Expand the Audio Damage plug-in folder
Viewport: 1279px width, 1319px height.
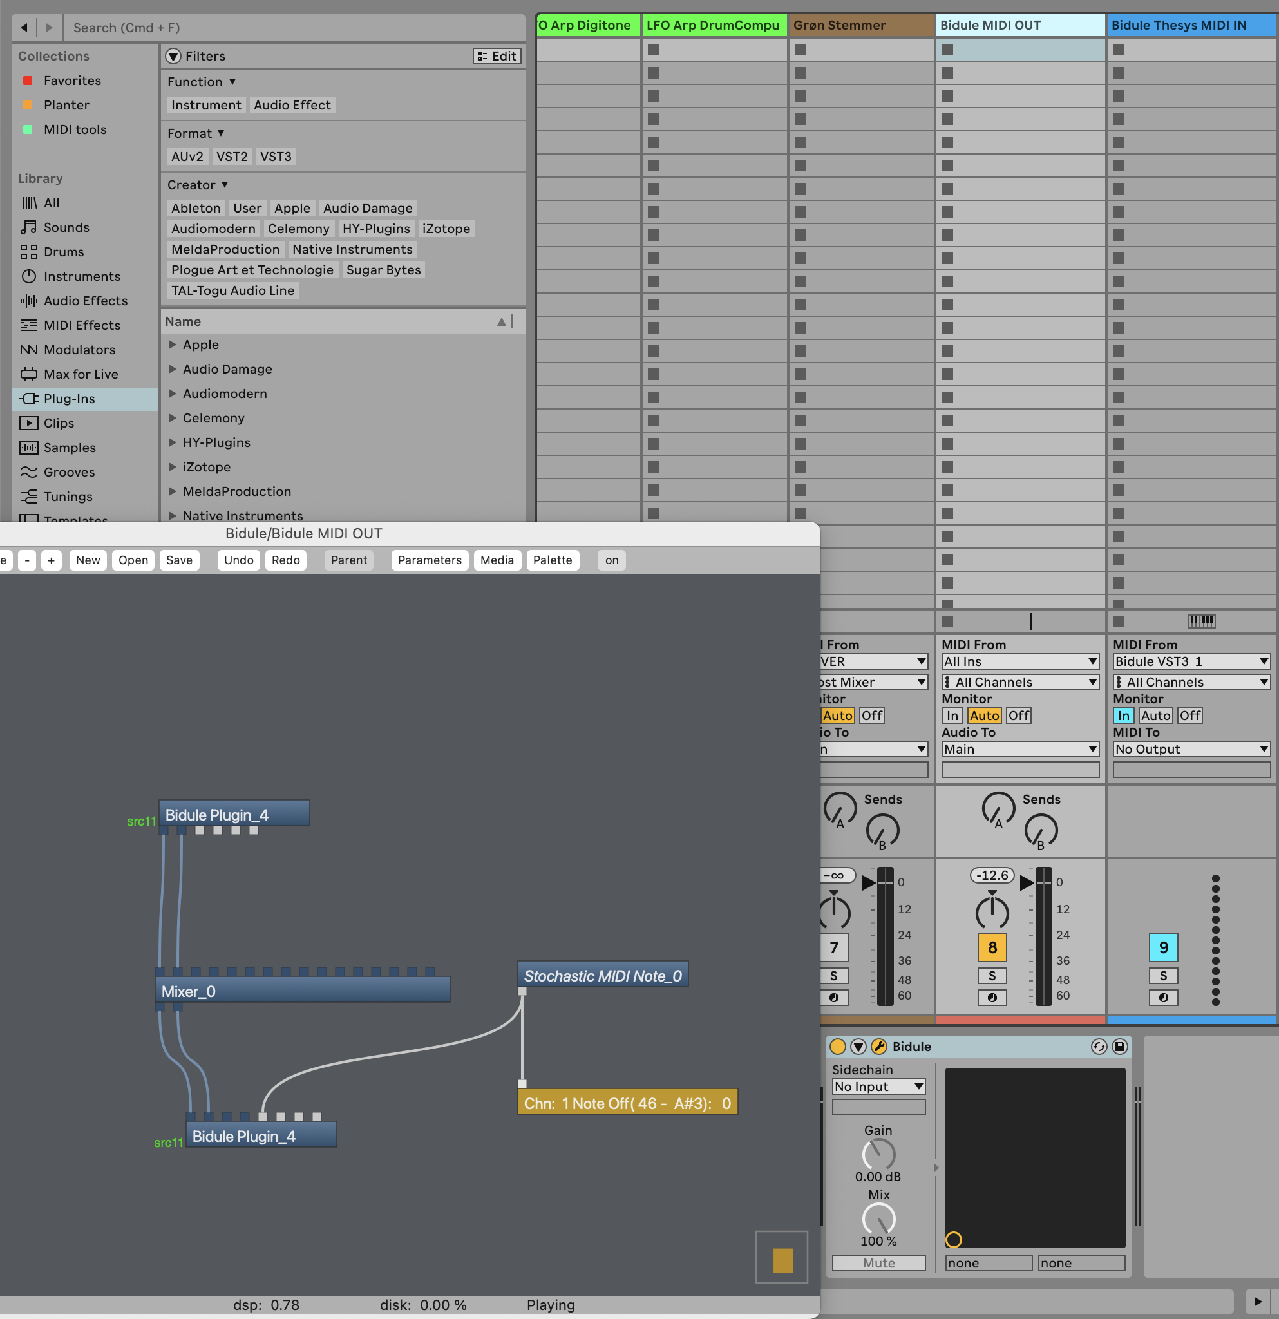point(172,369)
